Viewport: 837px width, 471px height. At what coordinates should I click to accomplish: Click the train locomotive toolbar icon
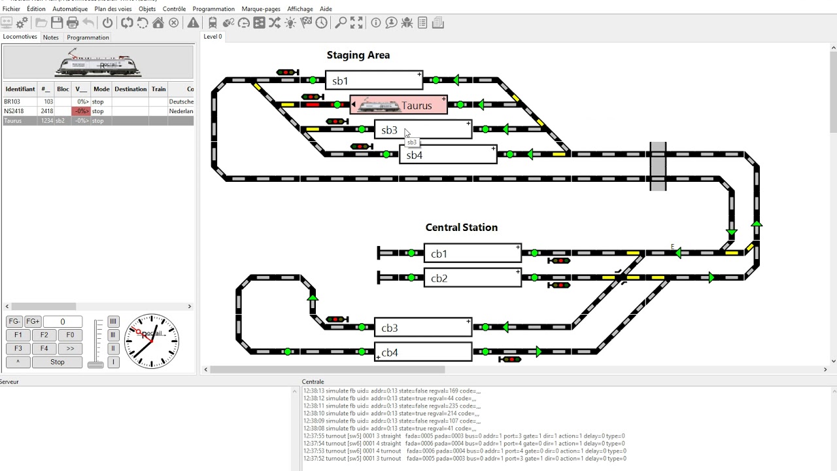point(213,23)
